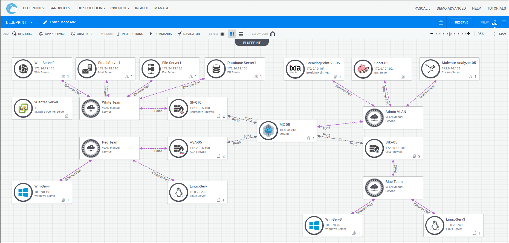The width and height of the screenshot is (509, 243).
Task: Select the White Team VLAN gear icon
Action: click(91, 109)
